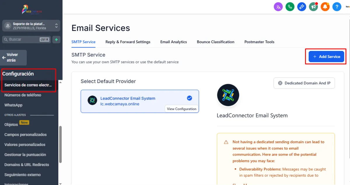Click the lc.webcamaya.online domain text

[120, 104]
